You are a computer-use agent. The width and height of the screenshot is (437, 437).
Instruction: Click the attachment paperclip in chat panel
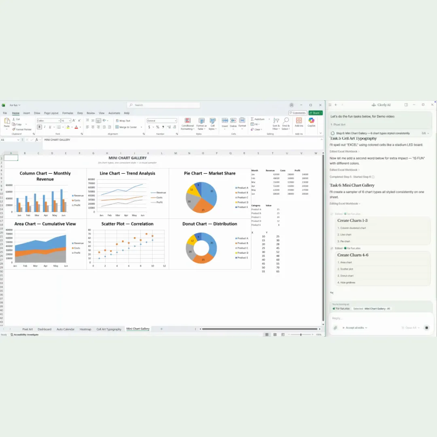click(x=335, y=328)
